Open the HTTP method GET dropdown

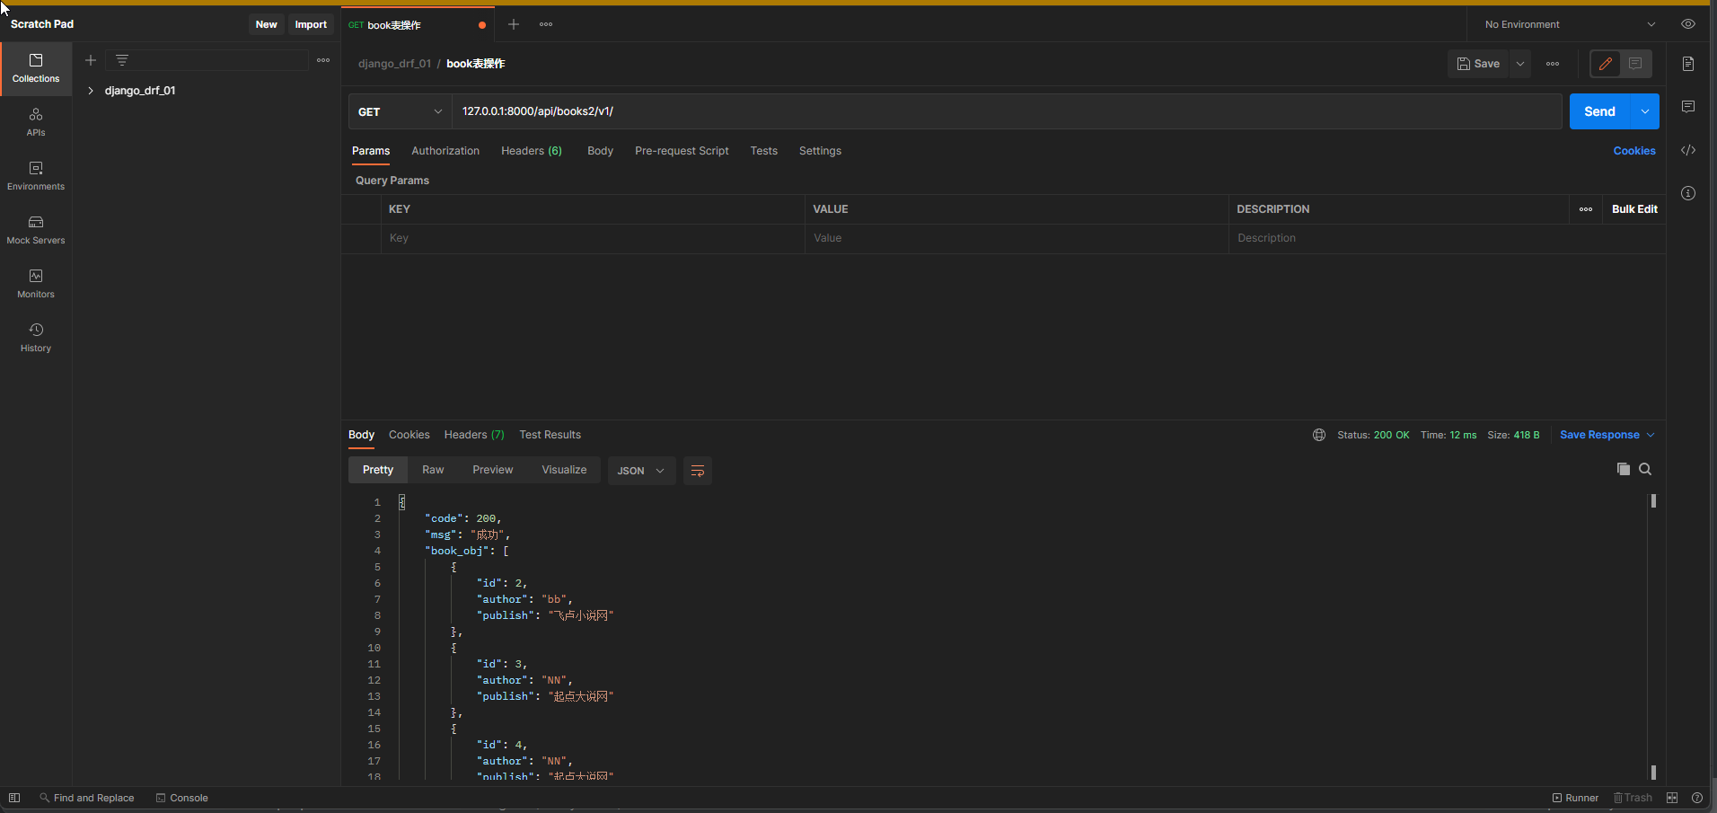[400, 111]
